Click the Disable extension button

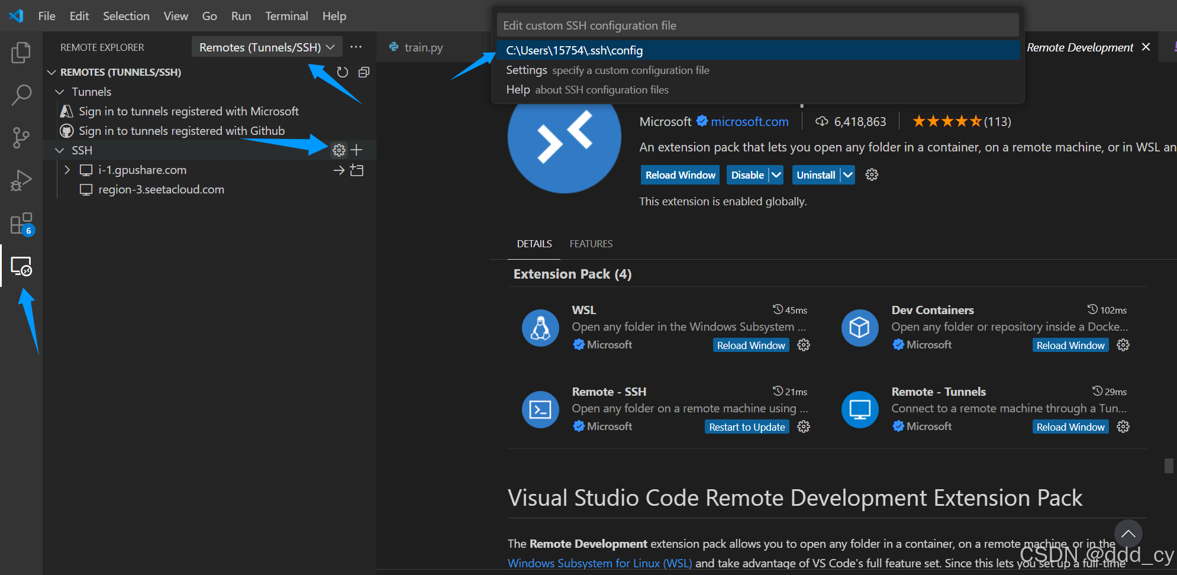747,175
